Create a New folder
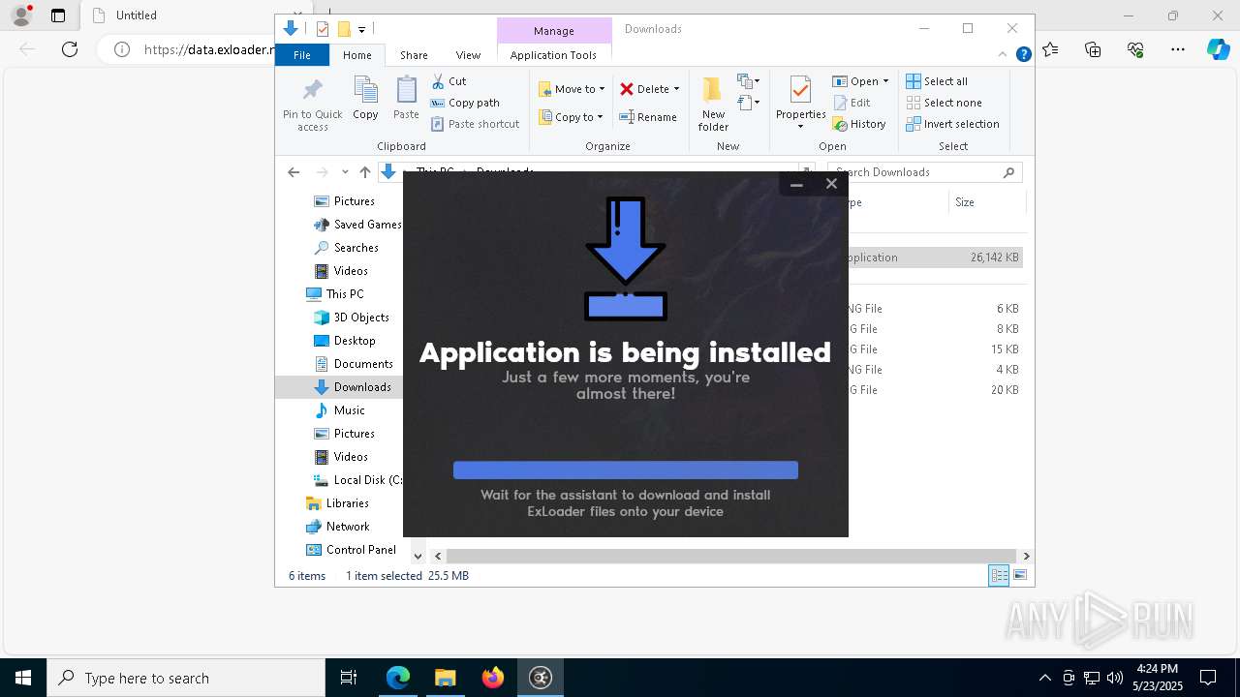This screenshot has height=697, width=1240. pyautogui.click(x=713, y=104)
